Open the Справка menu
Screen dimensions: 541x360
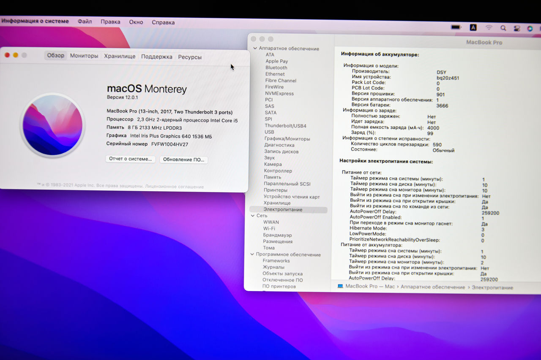(163, 22)
